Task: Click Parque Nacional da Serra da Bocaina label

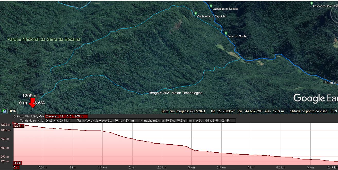Action: [44, 39]
